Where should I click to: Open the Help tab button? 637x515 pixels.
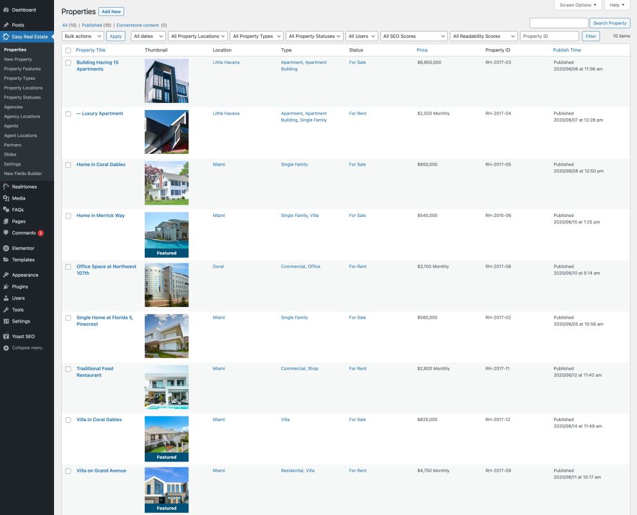pos(617,5)
